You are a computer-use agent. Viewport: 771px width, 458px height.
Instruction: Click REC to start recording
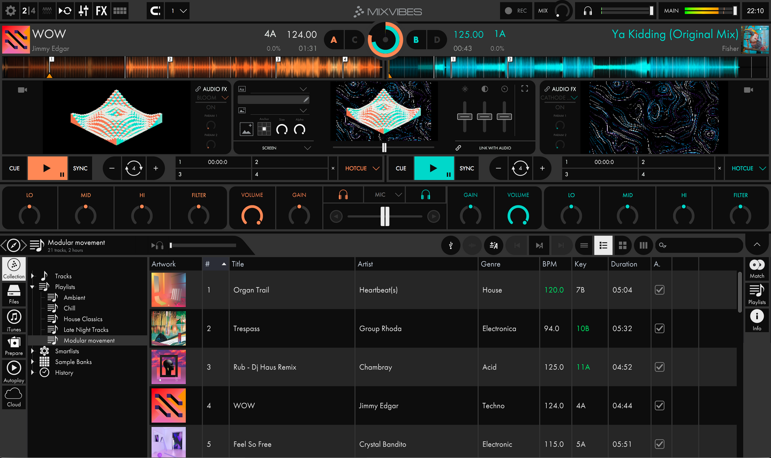(x=515, y=11)
